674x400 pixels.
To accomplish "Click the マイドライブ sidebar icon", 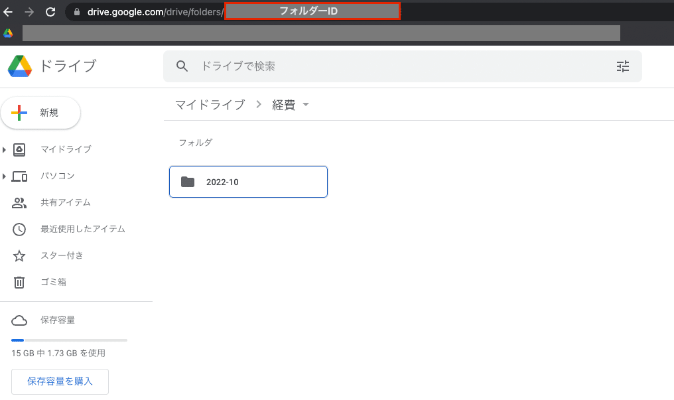I will click(19, 149).
